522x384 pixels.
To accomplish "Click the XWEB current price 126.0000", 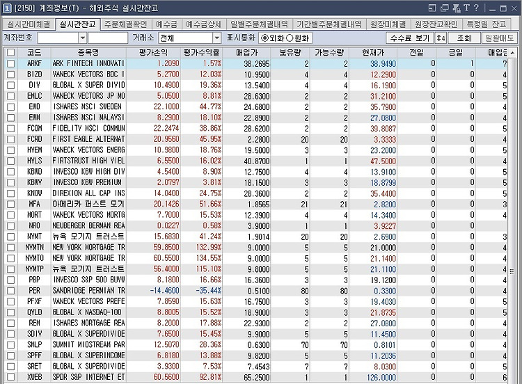I will pos(381,377).
